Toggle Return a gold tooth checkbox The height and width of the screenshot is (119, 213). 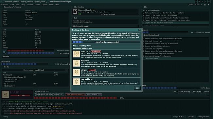click(143, 56)
